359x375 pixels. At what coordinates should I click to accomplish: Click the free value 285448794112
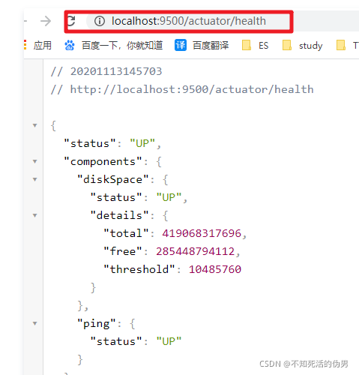[196, 251]
